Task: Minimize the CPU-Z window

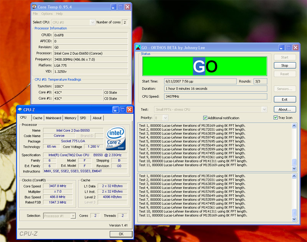Action: pos(116,110)
